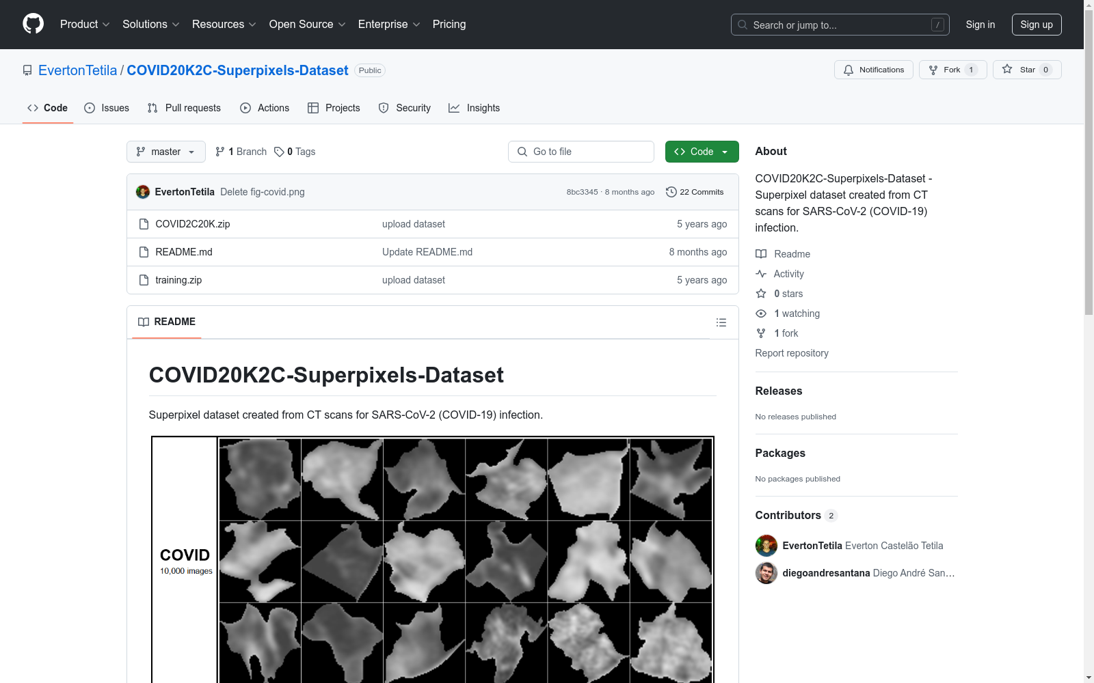Open the green Code dropdown button
The image size is (1094, 683).
(x=702, y=152)
